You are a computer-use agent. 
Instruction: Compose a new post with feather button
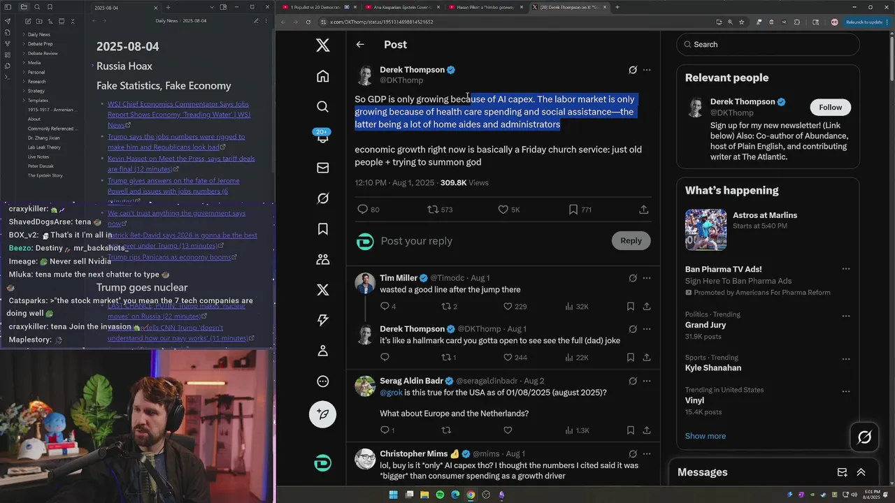322,414
